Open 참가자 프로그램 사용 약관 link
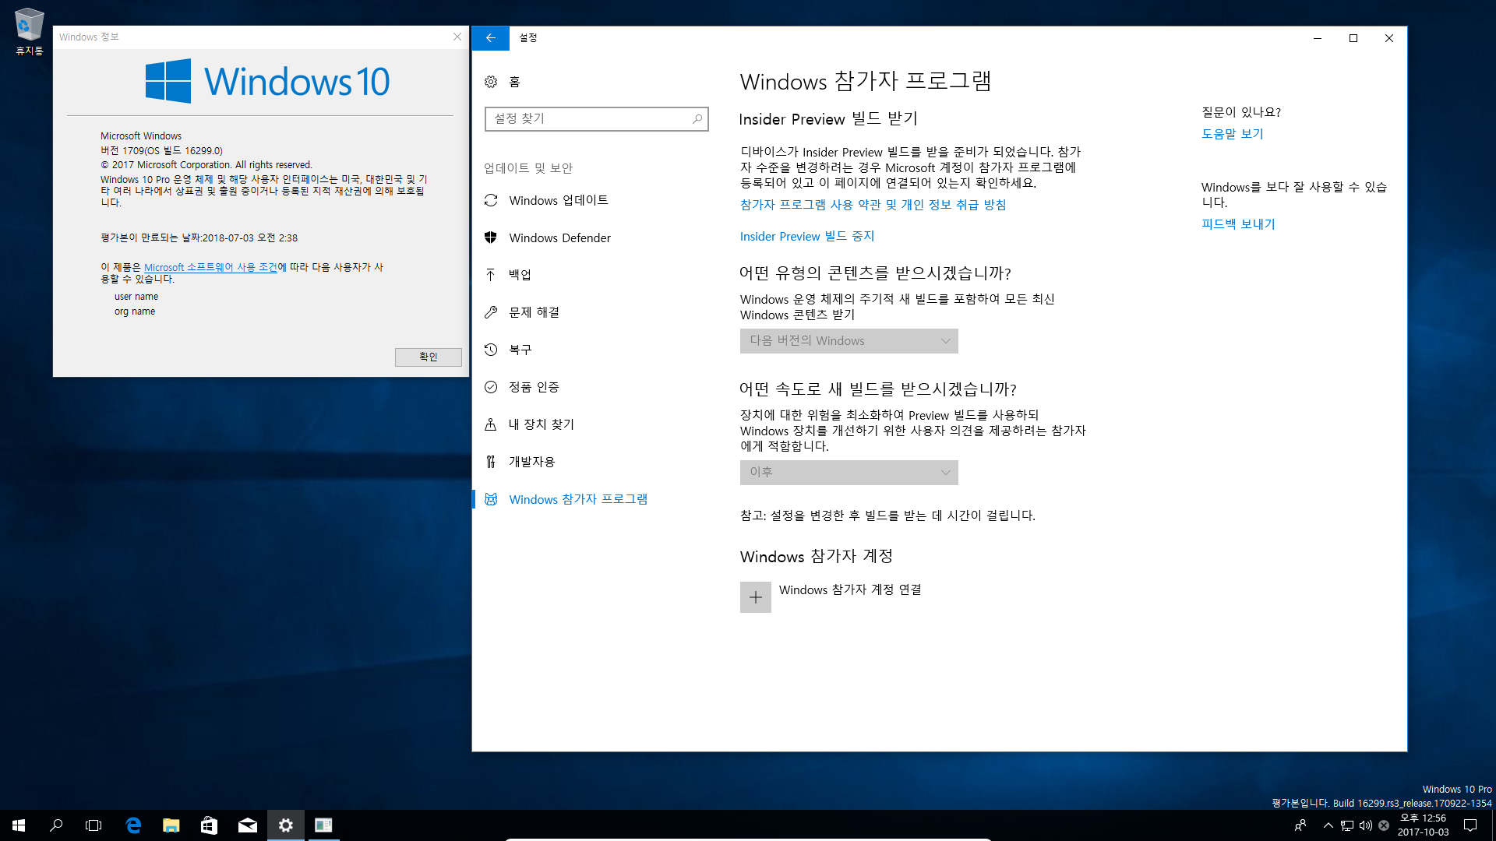 (873, 205)
